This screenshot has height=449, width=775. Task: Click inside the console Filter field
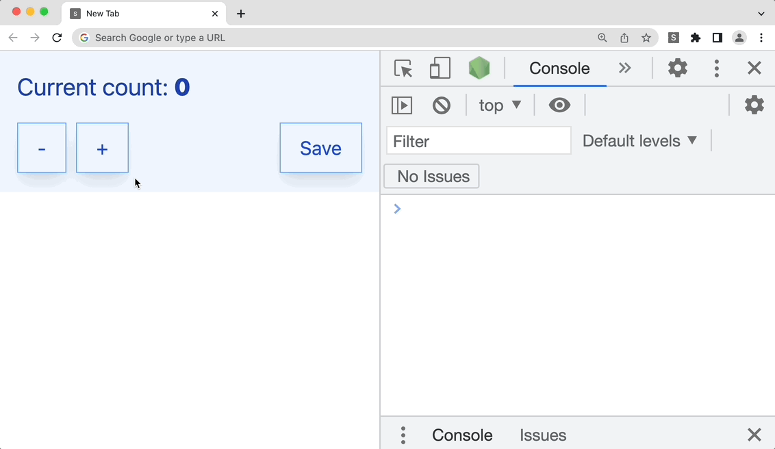pyautogui.click(x=478, y=140)
